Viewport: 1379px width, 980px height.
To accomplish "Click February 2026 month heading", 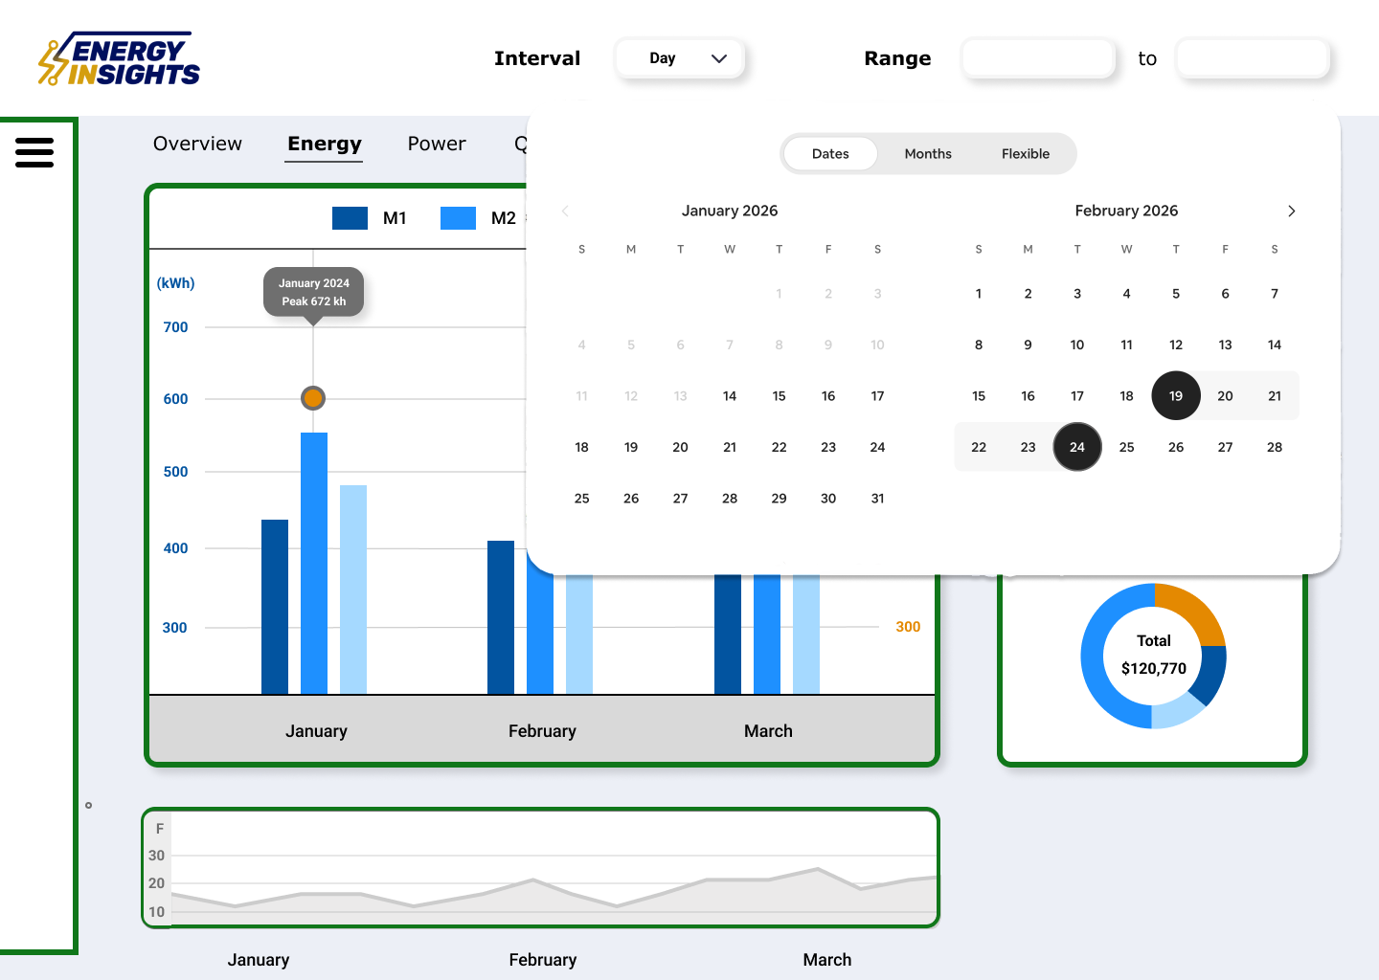I will pyautogui.click(x=1126, y=211).
